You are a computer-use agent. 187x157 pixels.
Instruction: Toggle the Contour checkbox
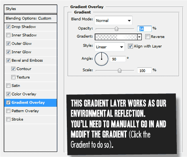[13, 69]
